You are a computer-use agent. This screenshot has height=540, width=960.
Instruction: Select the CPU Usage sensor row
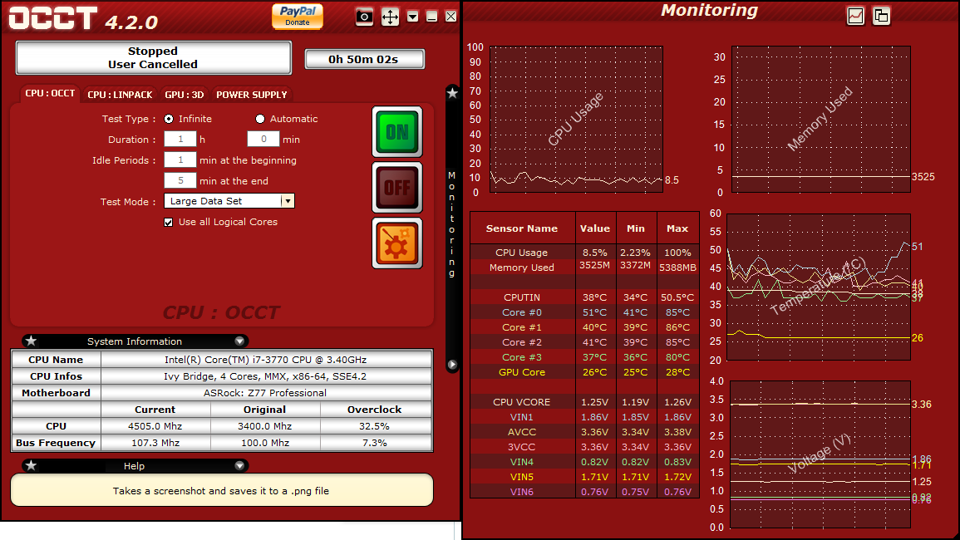click(584, 253)
